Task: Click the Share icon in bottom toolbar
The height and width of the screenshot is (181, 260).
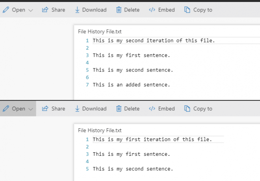Action: coord(45,109)
